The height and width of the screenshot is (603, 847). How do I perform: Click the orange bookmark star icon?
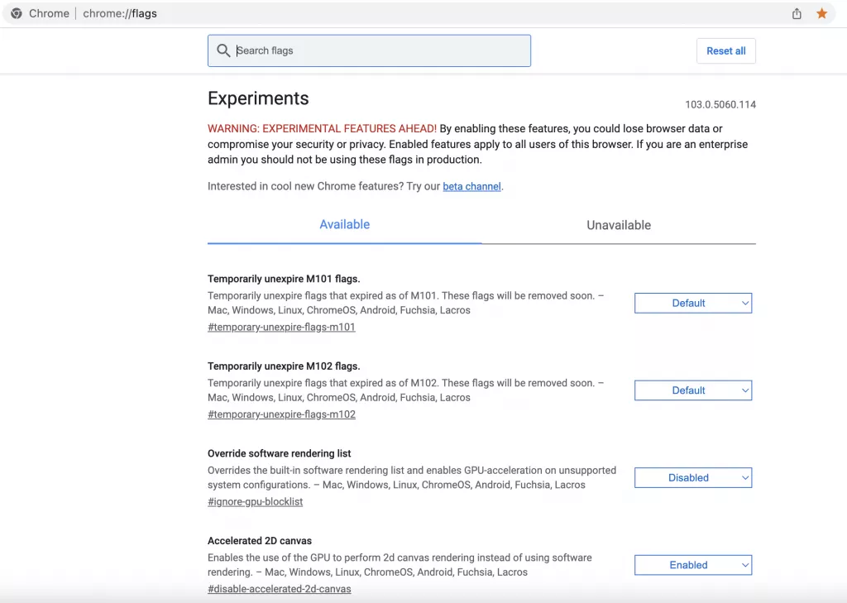tap(821, 13)
